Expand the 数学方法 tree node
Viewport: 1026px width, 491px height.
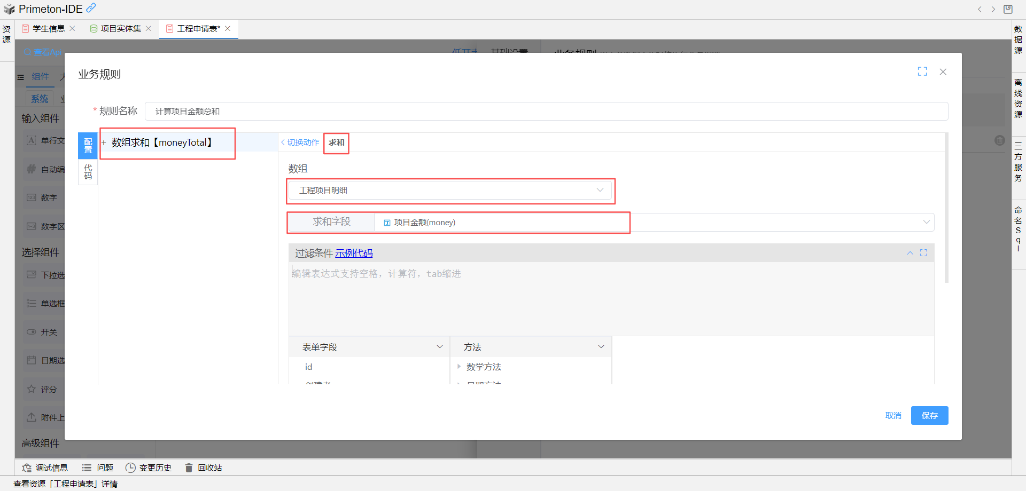pos(459,367)
